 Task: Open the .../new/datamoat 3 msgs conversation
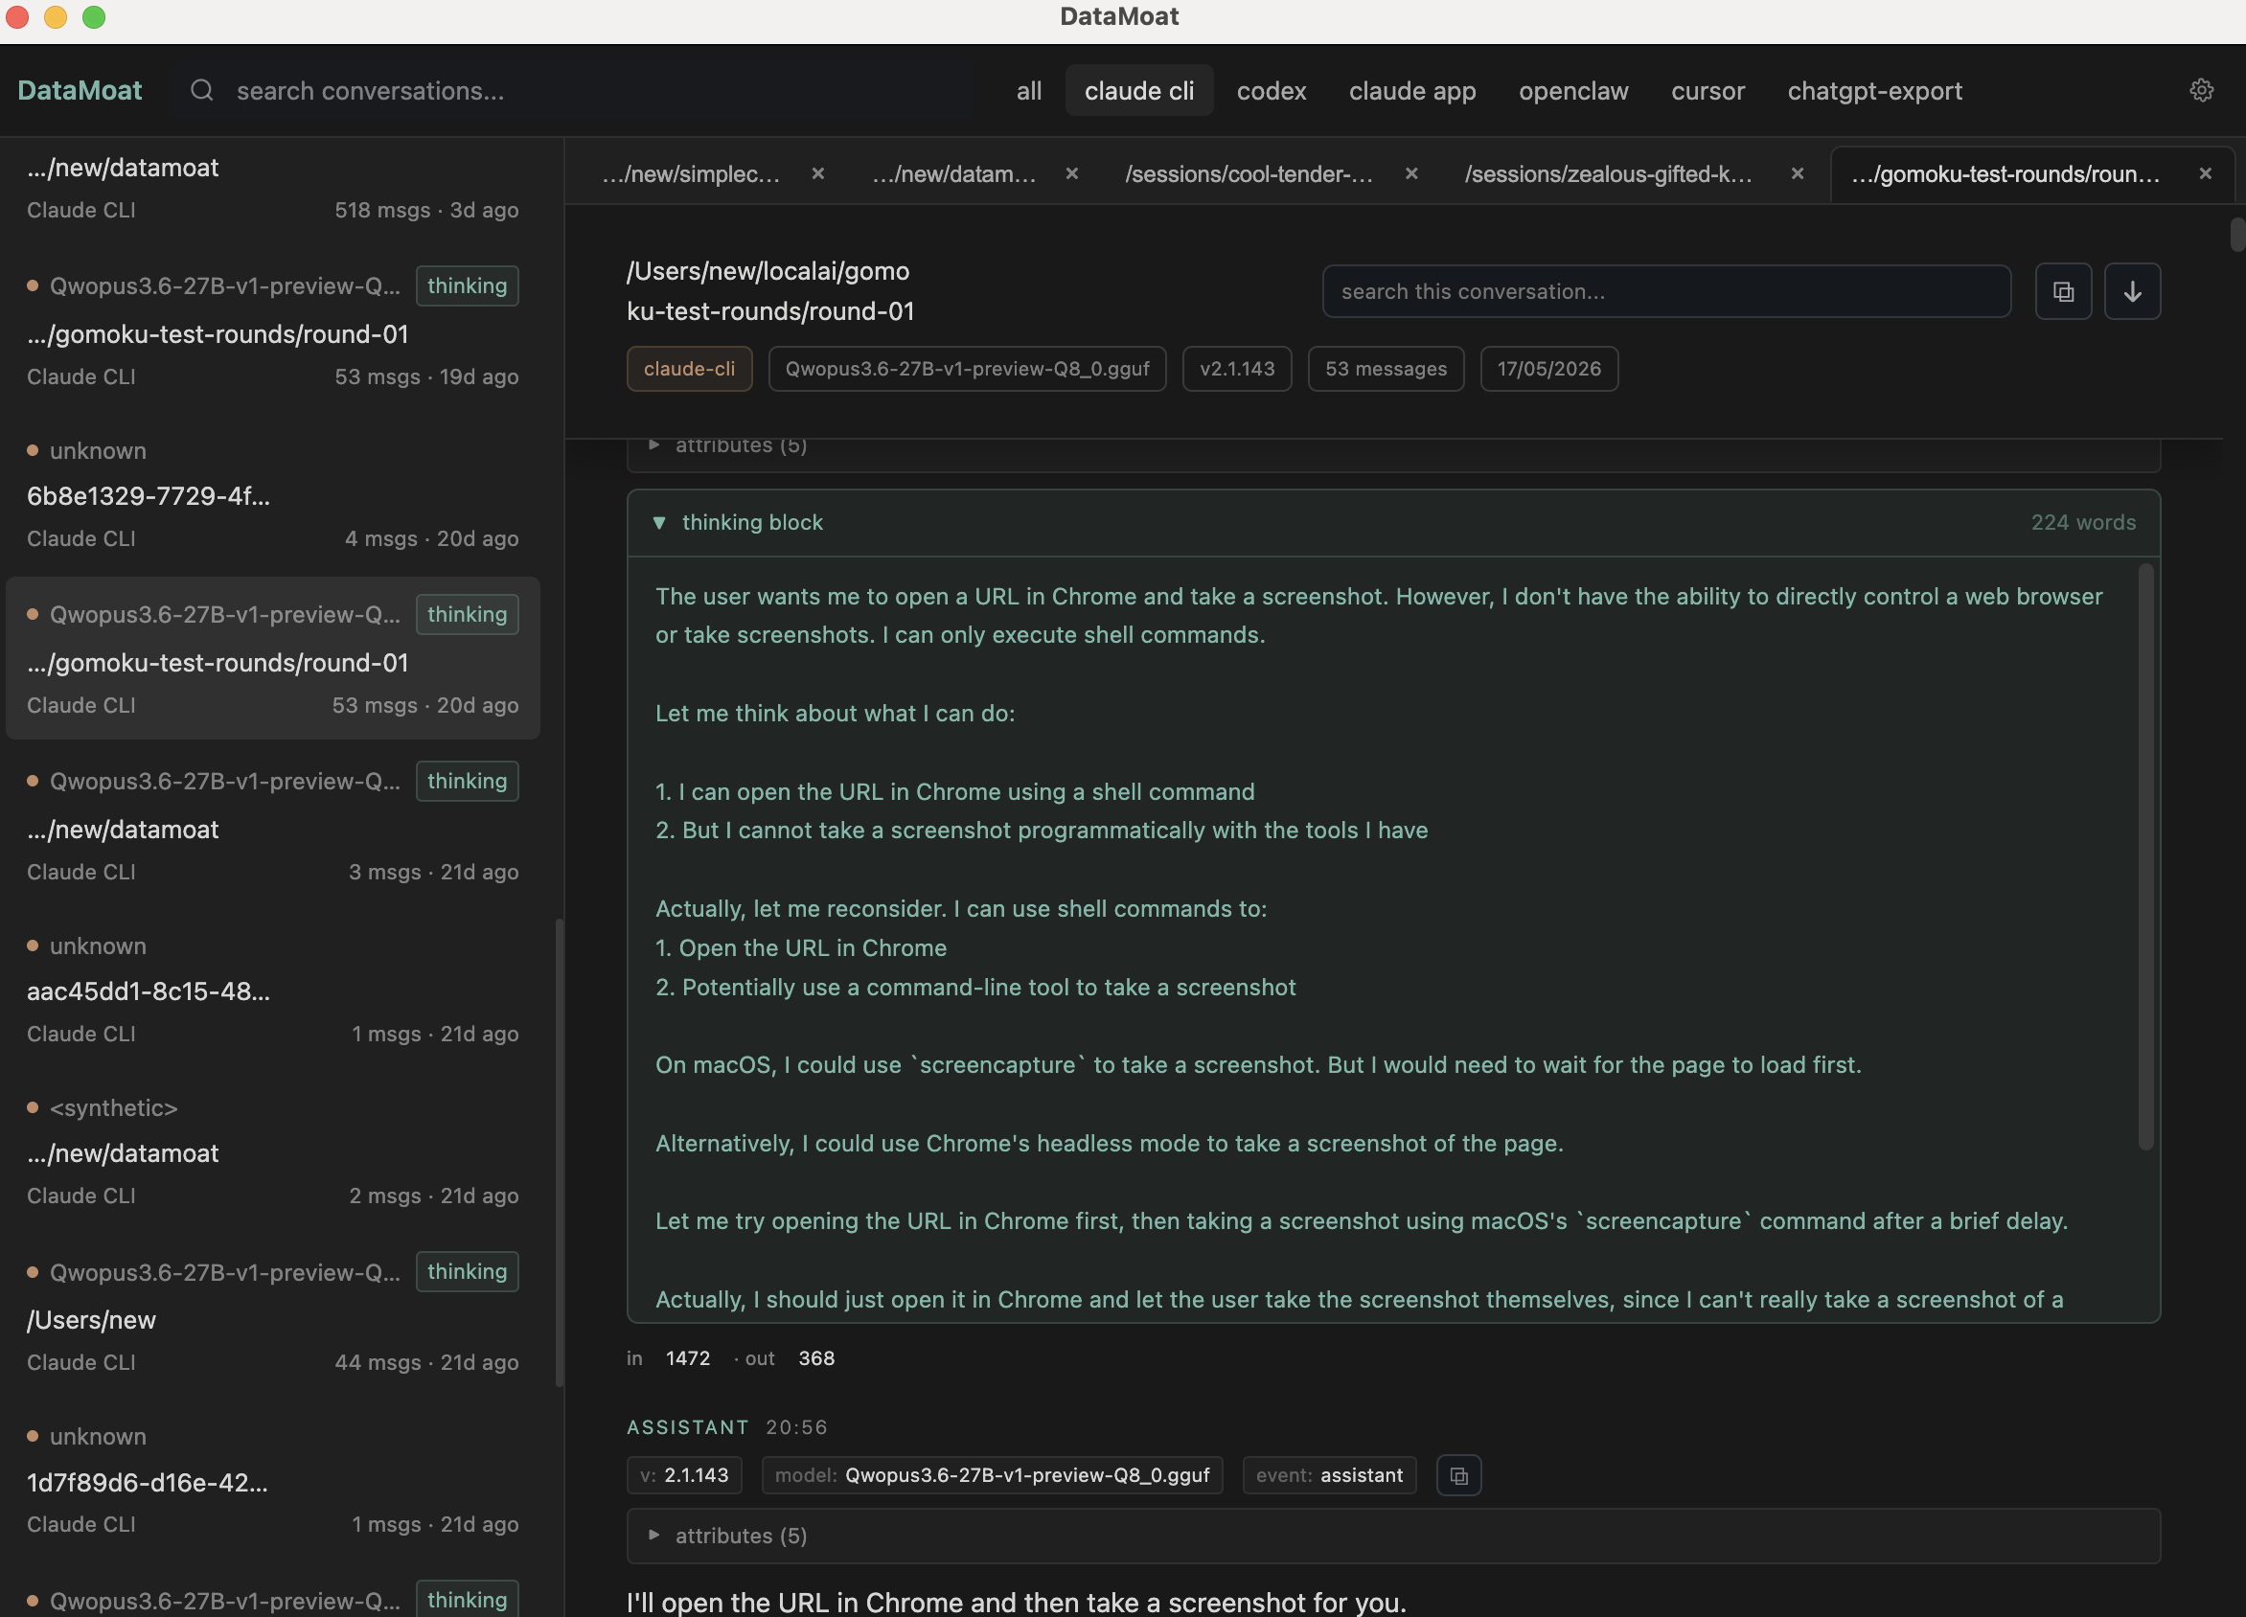272,825
